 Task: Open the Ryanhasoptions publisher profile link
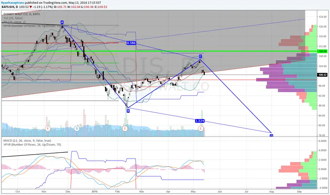[13, 3]
